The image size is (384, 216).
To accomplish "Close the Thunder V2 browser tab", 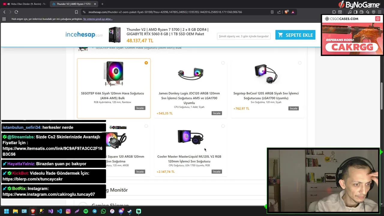I will (95, 4).
